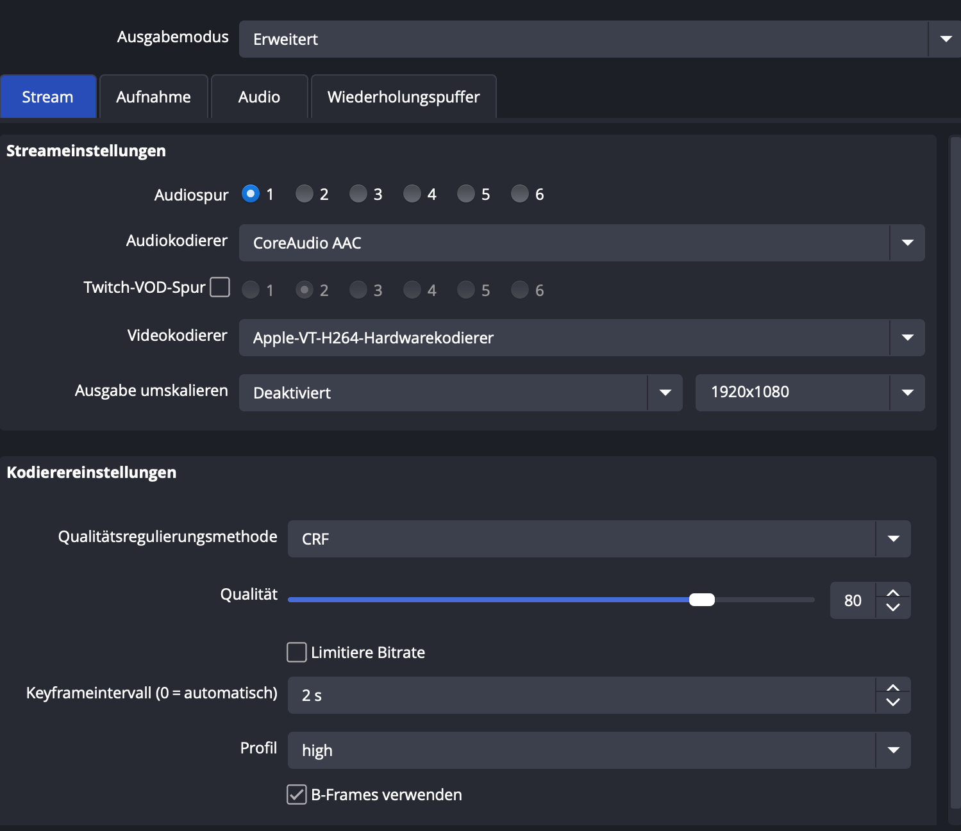The image size is (961, 831).
Task: Open the Audiokodierer dropdown CoreAudio AAC
Action: 581,243
